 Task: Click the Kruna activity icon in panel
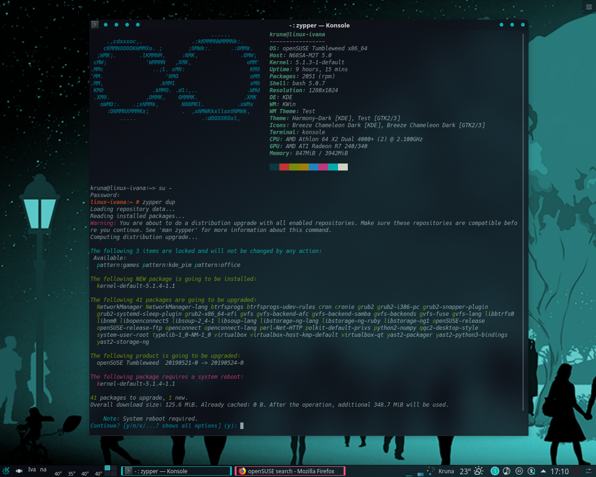(431, 471)
